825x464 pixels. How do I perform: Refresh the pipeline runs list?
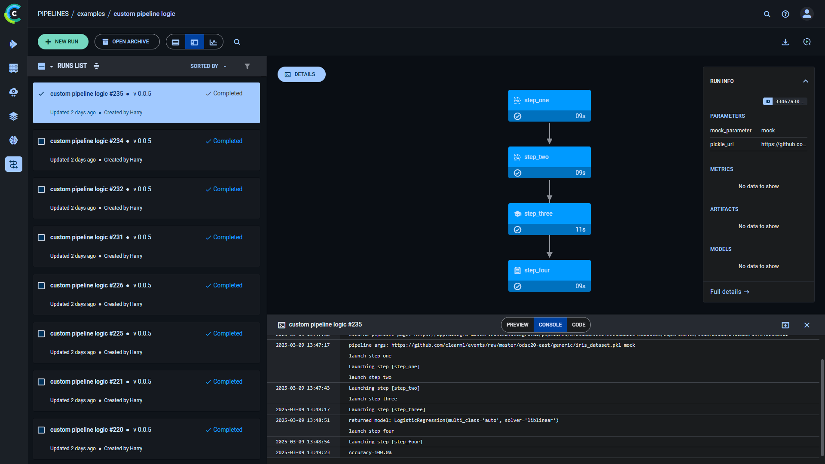click(807, 42)
